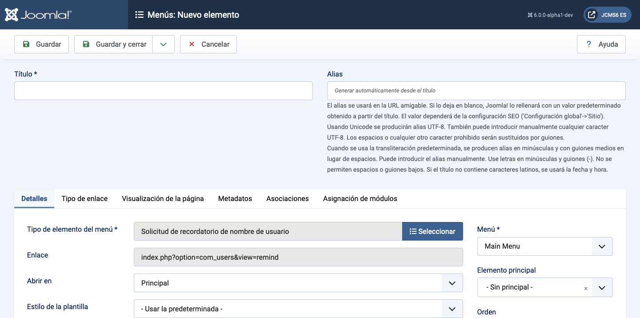Image resolution: width=640 pixels, height=318 pixels.
Task: Click the Enlace field with index.php URL
Action: [298, 257]
